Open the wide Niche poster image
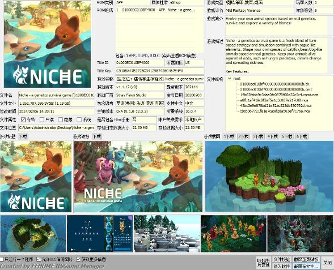This screenshot has width=334, height=270. point(138,176)
